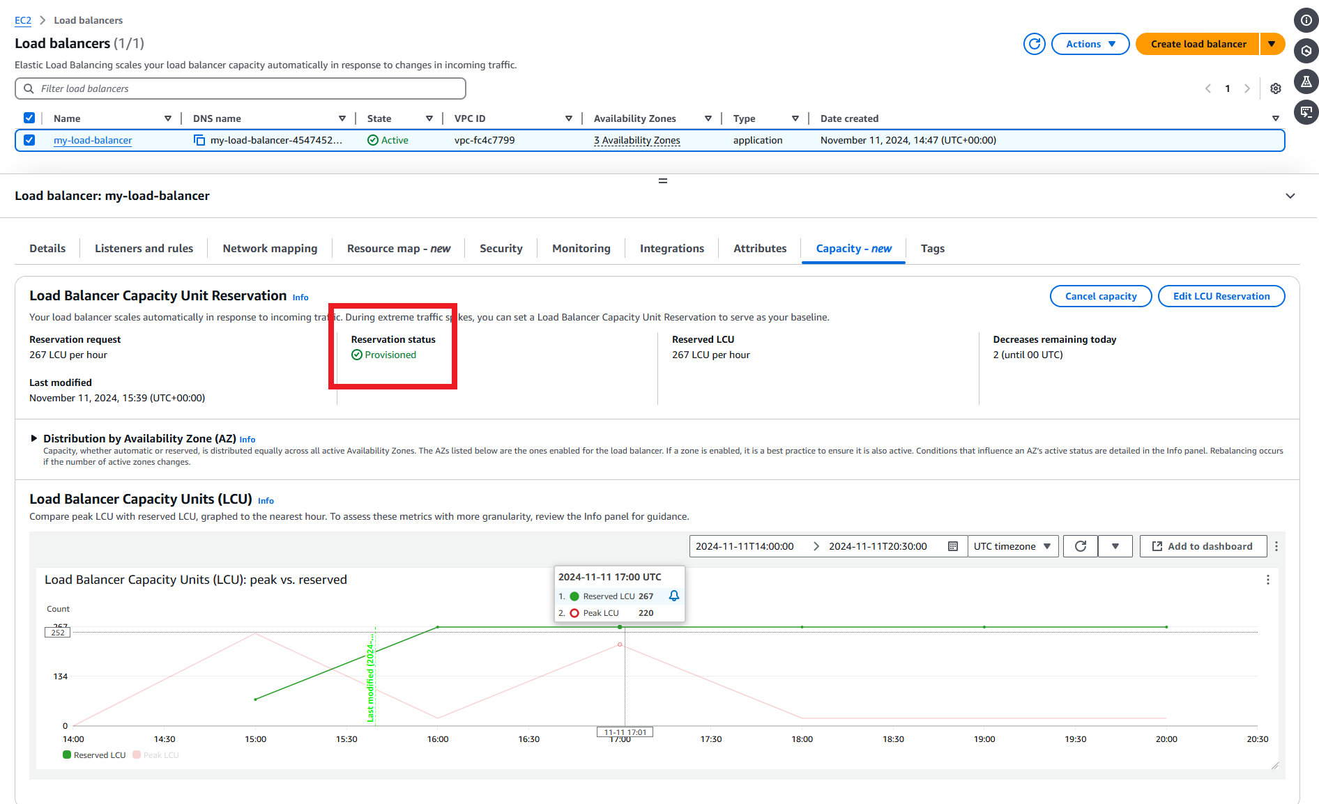This screenshot has height=804, width=1319.
Task: Sort the table by the Name column
Action: (168, 118)
